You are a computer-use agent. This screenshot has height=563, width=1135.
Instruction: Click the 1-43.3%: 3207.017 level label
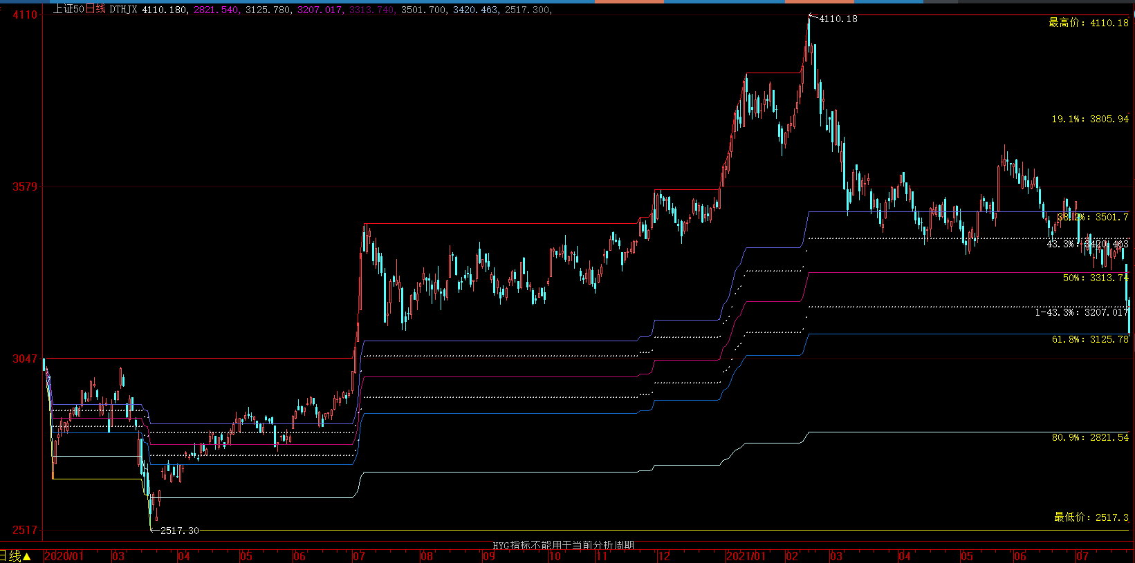click(x=1082, y=312)
